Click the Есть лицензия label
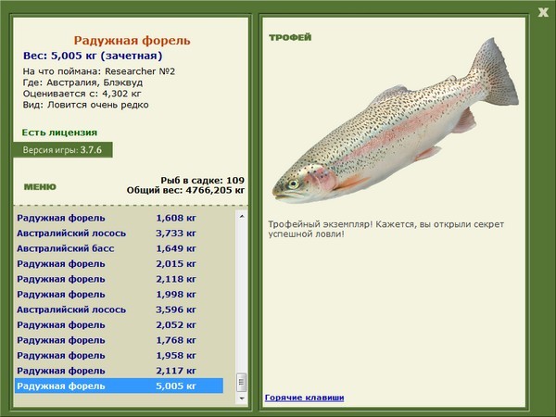Image resolution: width=556 pixels, height=417 pixels. [59, 133]
